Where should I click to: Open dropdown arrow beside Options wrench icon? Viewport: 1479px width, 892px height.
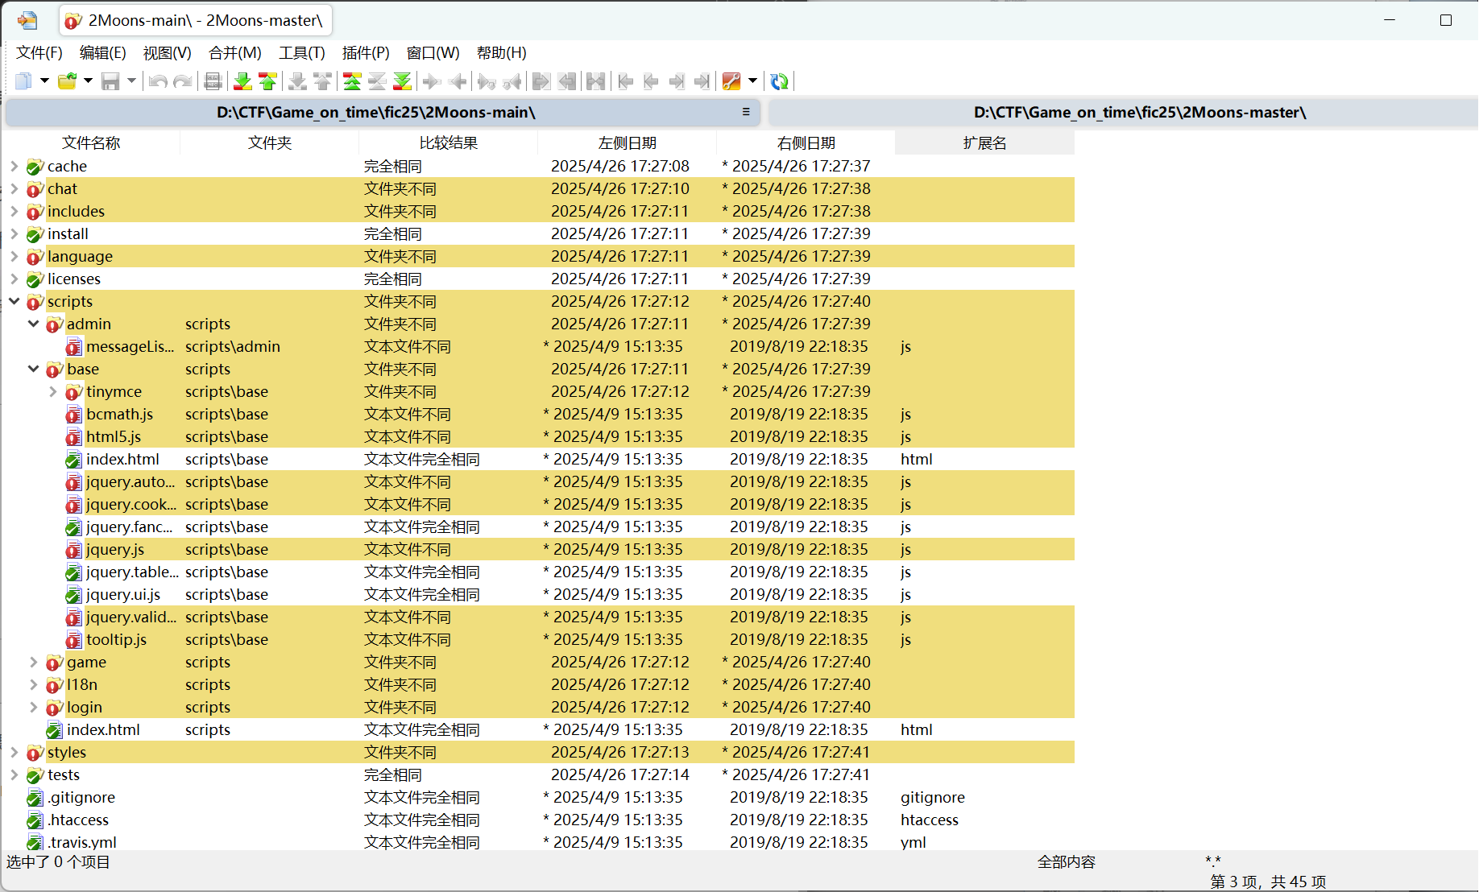[x=752, y=81]
